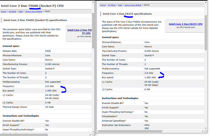Click '1.066 GHz' bus speed in T9600 window
The height and width of the screenshot is (136, 210).
pyautogui.click(x=51, y=91)
